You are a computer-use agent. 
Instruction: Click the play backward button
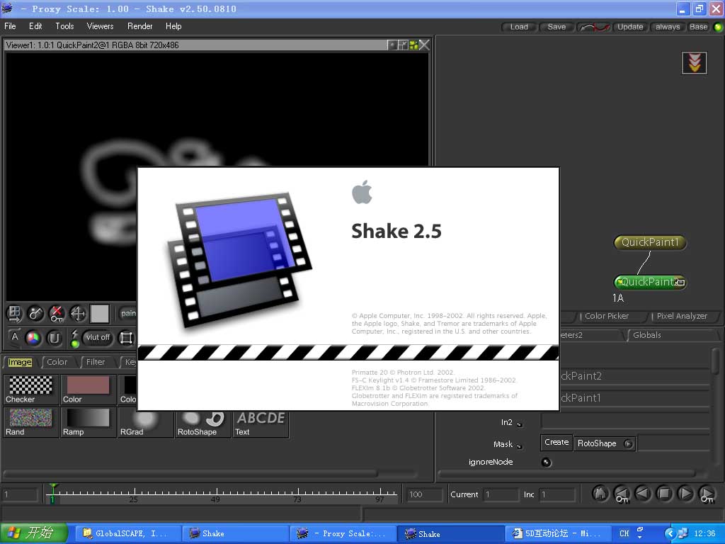point(643,494)
